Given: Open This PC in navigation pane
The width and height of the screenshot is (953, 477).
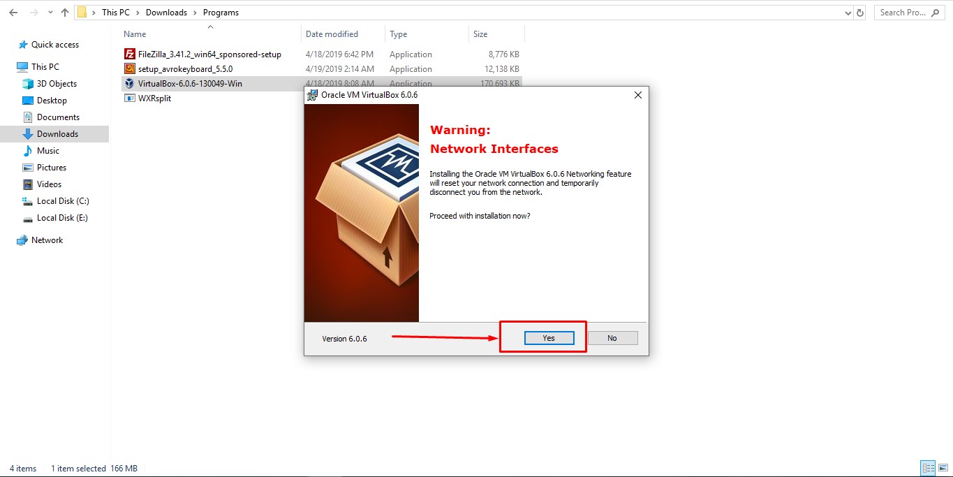Looking at the screenshot, I should [x=45, y=67].
